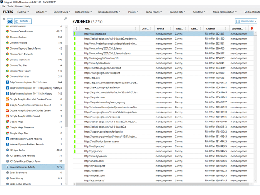Open the Keyword lists filter dropdown
The width and height of the screenshot is (260, 195).
[x=177, y=12]
